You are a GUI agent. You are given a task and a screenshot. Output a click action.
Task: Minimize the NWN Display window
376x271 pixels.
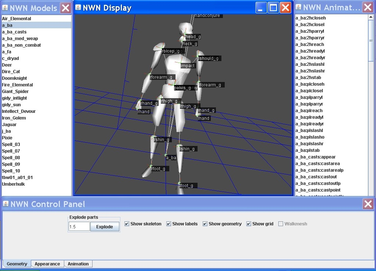[x=261, y=8]
